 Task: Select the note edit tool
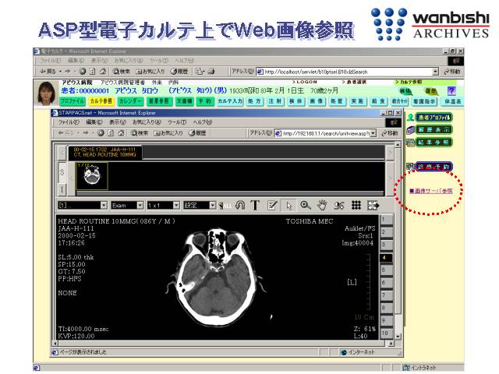tap(271, 205)
